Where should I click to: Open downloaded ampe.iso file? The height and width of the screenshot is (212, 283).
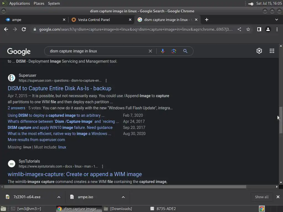point(86,197)
